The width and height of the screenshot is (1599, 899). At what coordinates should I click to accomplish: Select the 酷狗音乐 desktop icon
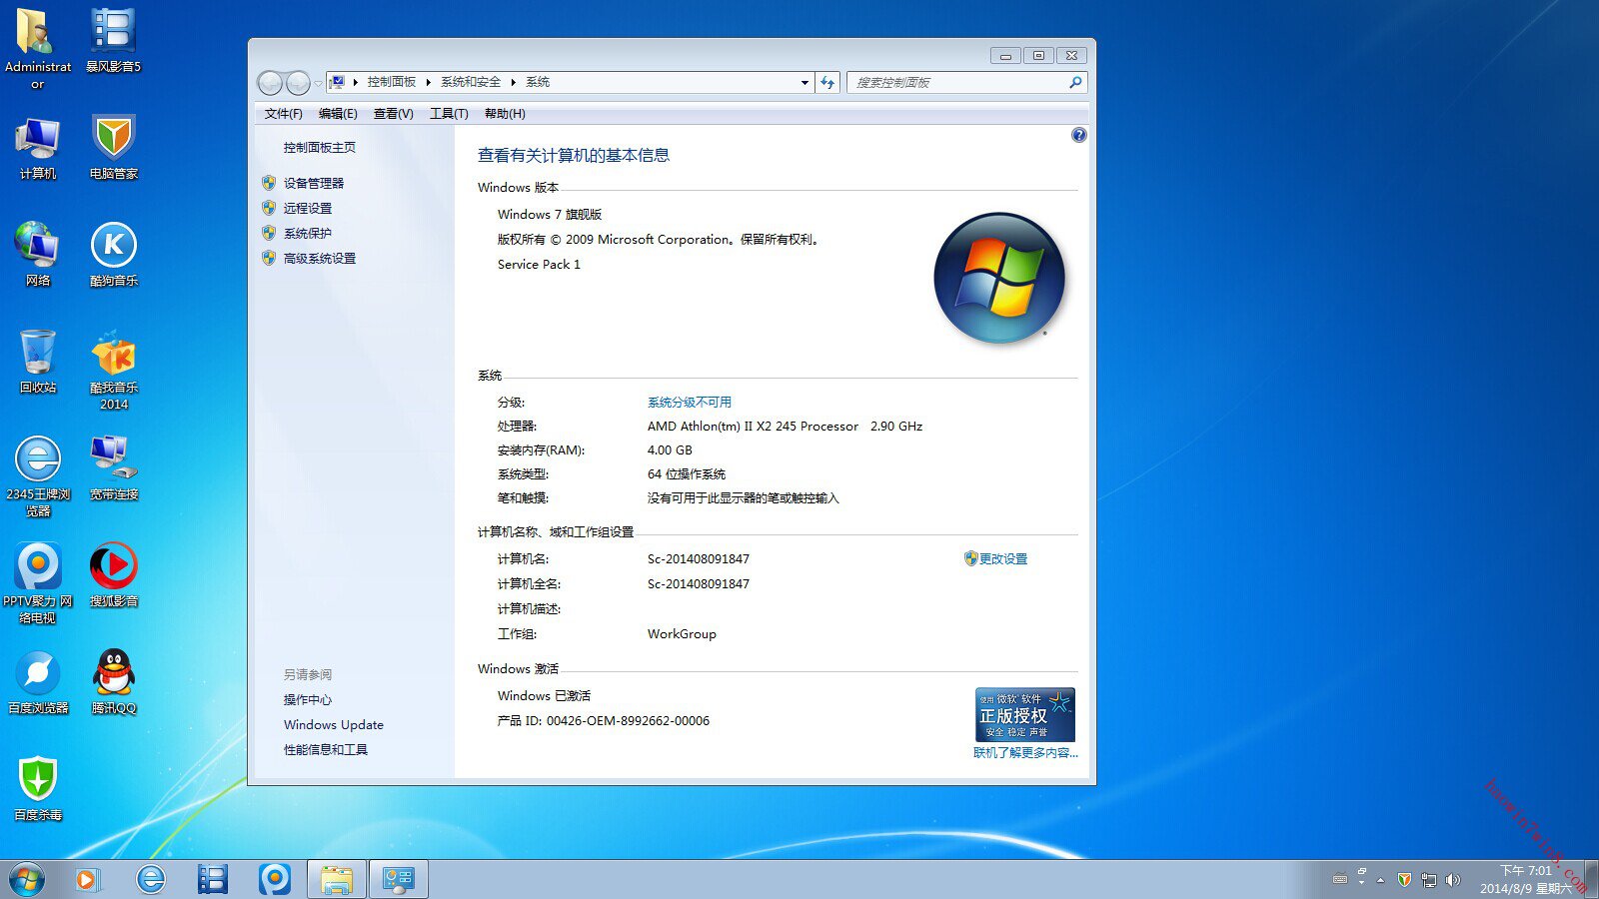click(x=113, y=254)
